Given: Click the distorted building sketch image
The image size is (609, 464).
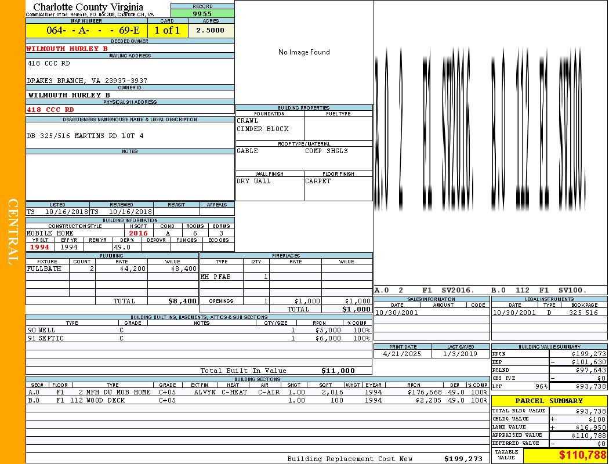Looking at the screenshot, I should 481,128.
